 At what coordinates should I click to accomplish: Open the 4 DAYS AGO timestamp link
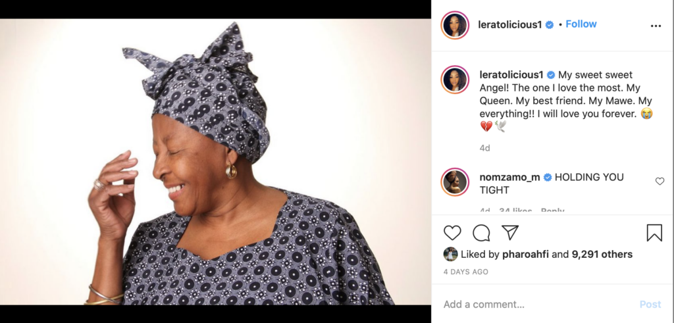(465, 272)
